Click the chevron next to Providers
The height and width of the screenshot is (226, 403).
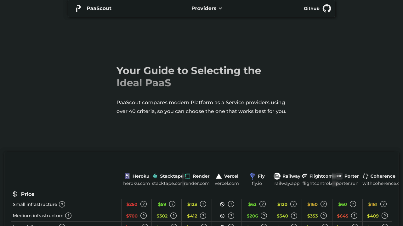click(220, 8)
